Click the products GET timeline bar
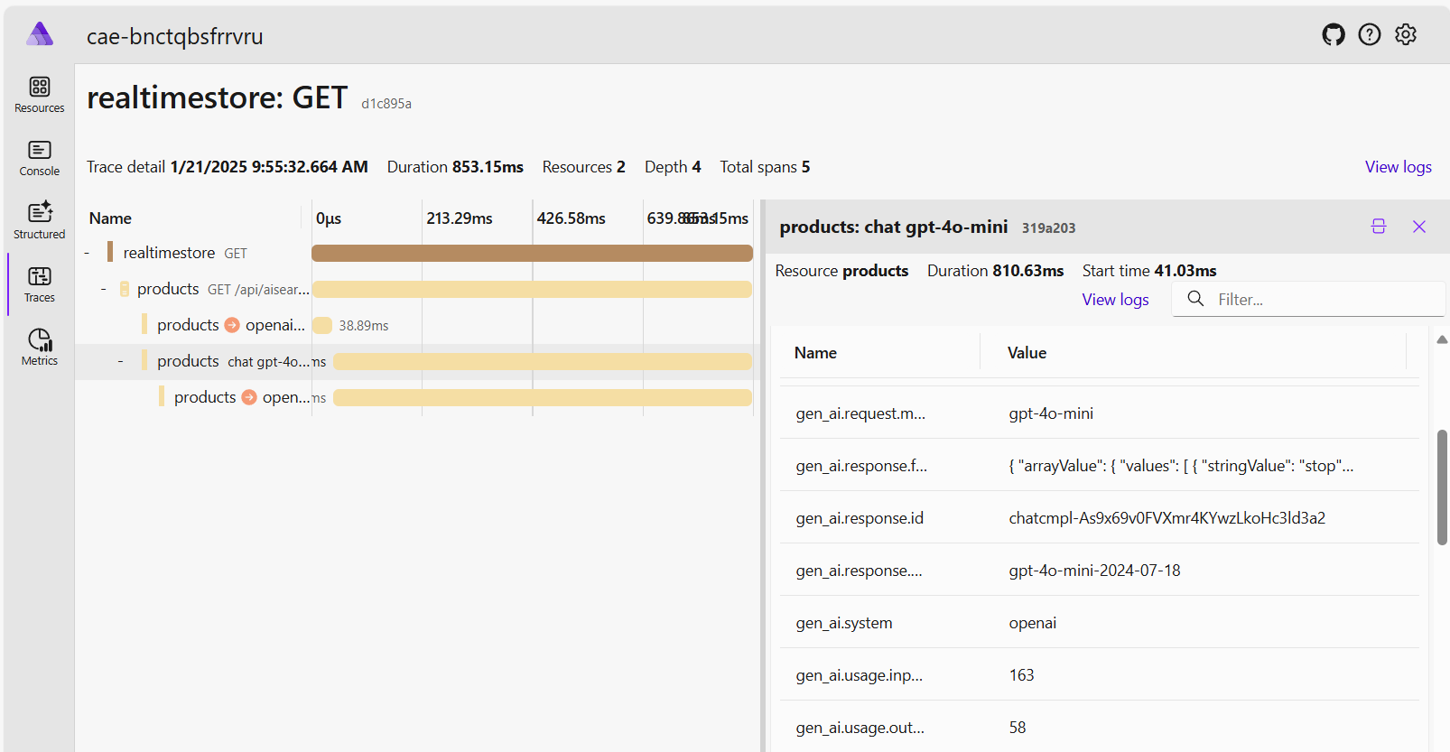 [x=532, y=289]
